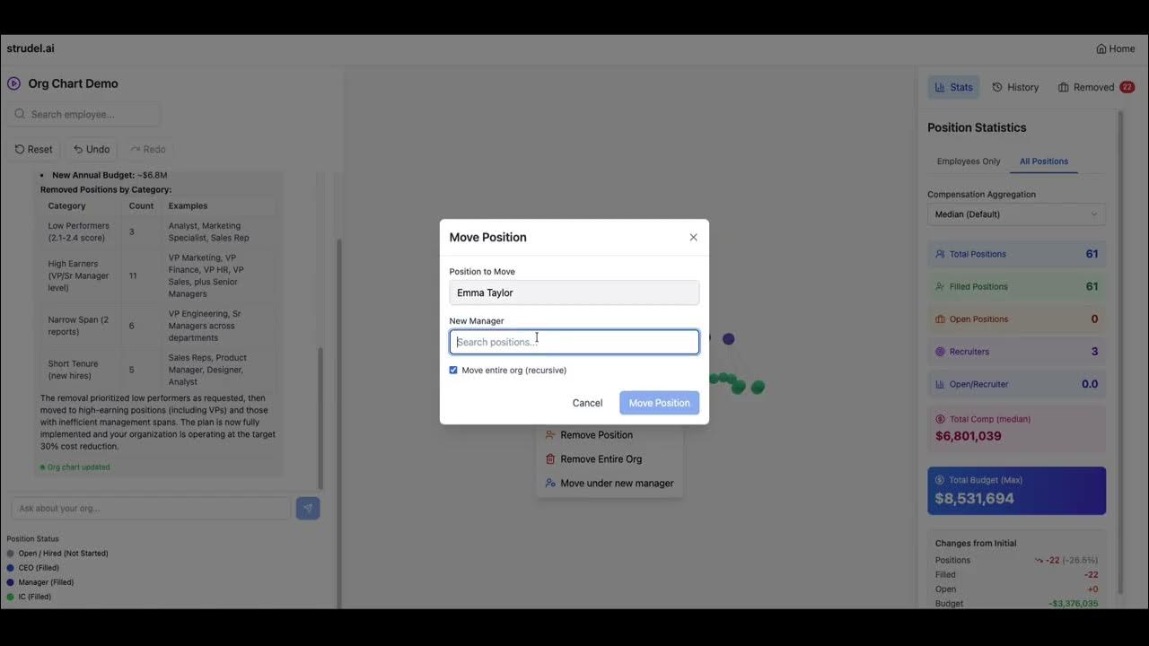The width and height of the screenshot is (1149, 646).
Task: Switch to the Employees Only tab
Action: pyautogui.click(x=968, y=161)
